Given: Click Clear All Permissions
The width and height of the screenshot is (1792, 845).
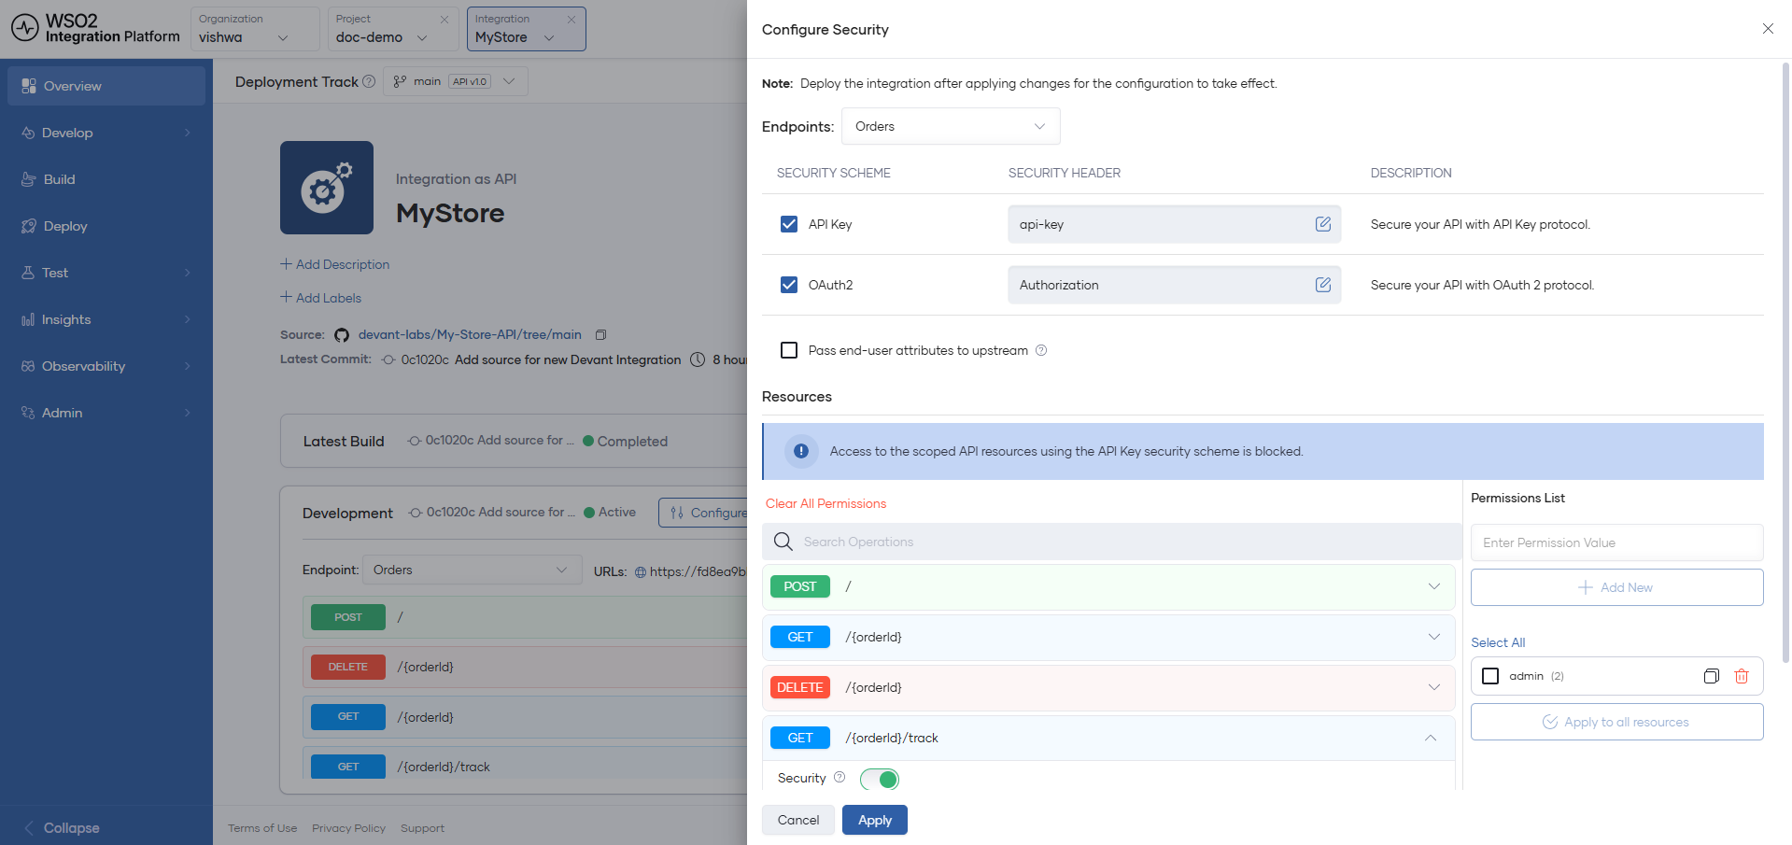Looking at the screenshot, I should click(825, 503).
